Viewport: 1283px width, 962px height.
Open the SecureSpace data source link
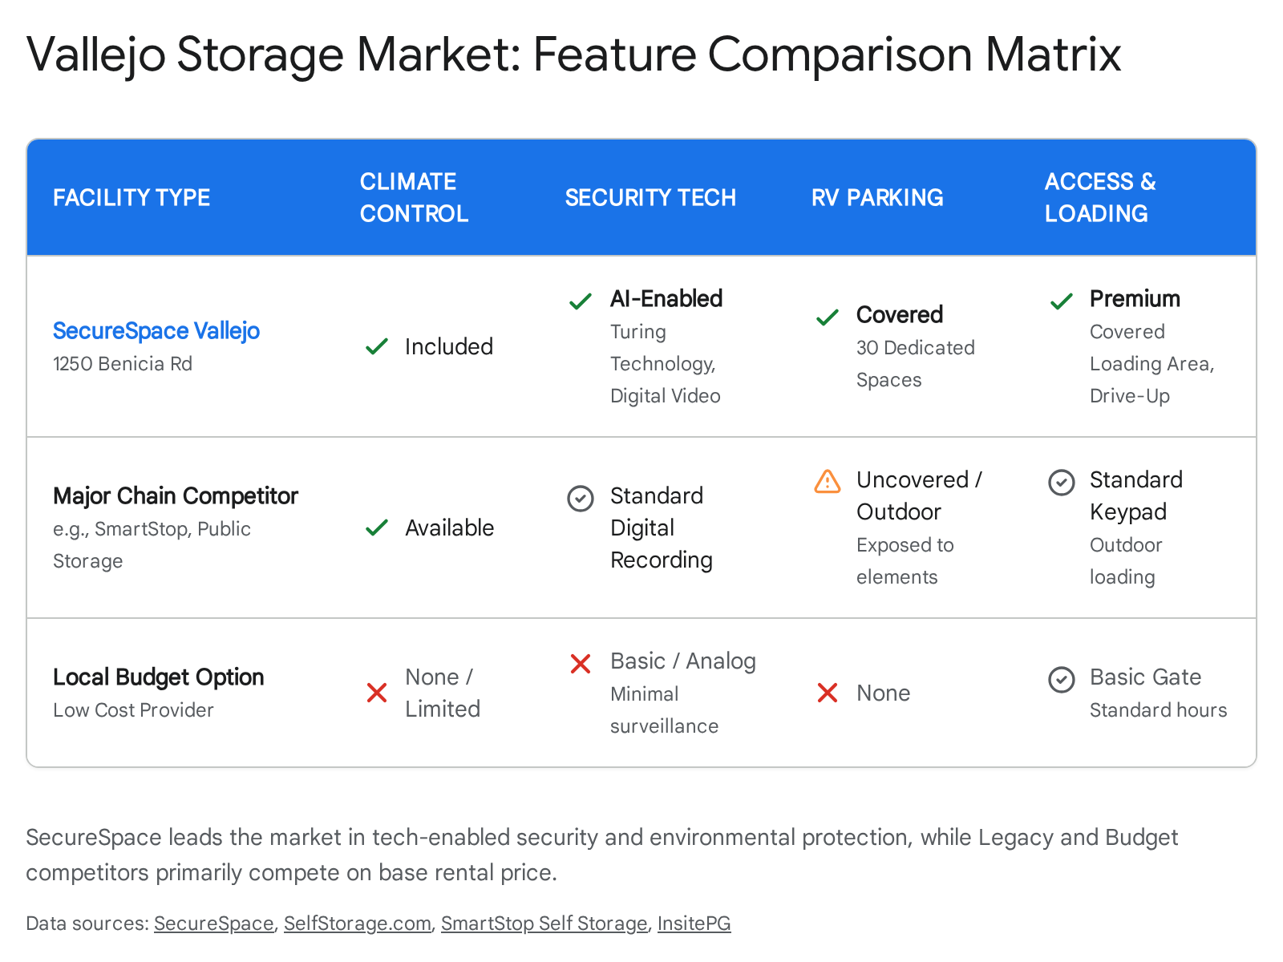point(214,924)
